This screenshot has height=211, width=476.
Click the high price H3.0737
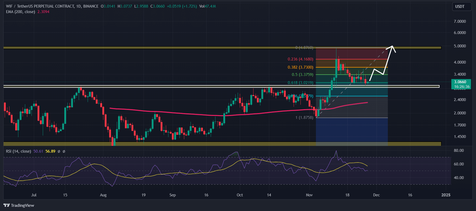tap(125, 6)
